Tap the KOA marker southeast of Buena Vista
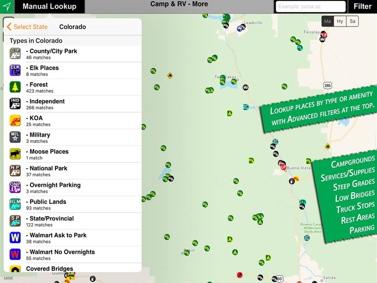This screenshot has width=377, height=283. 297,179
